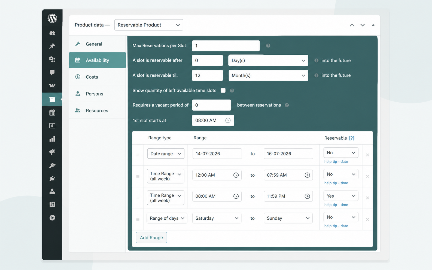Image resolution: width=432 pixels, height=270 pixels.
Task: Click the 07:59 AM end time field
Action: click(288, 175)
